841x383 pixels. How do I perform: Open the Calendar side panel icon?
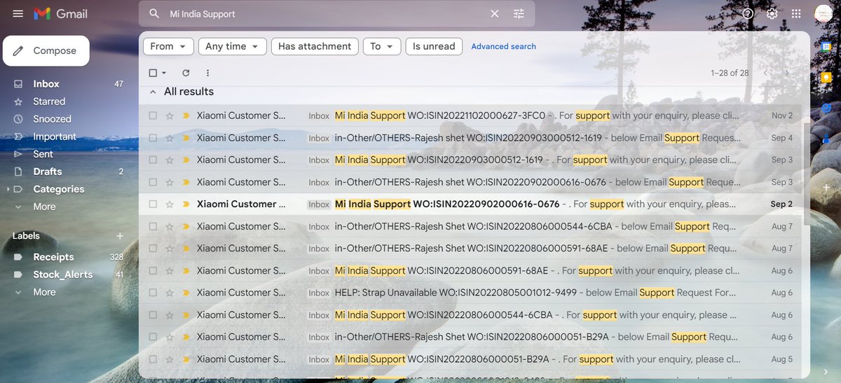[826, 46]
